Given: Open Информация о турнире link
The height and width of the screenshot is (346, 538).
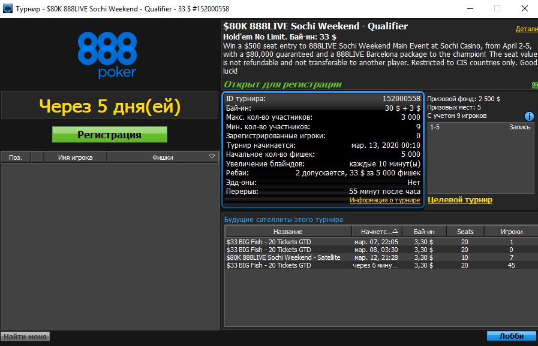Looking at the screenshot, I should pos(384,200).
